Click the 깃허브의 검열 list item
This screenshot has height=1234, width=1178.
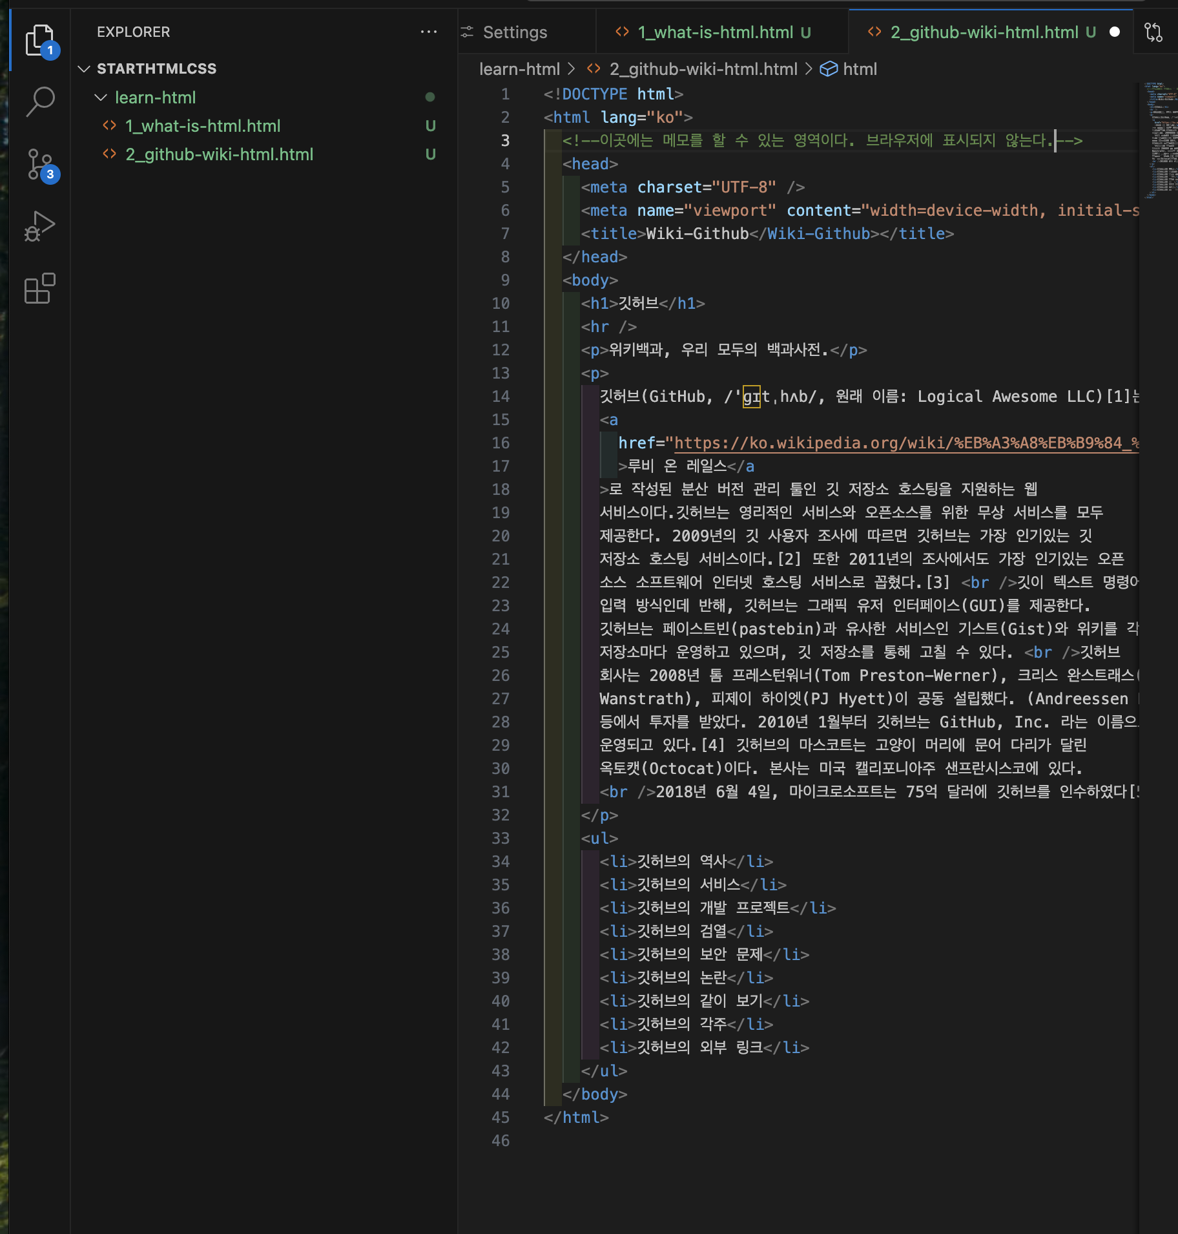coord(686,931)
